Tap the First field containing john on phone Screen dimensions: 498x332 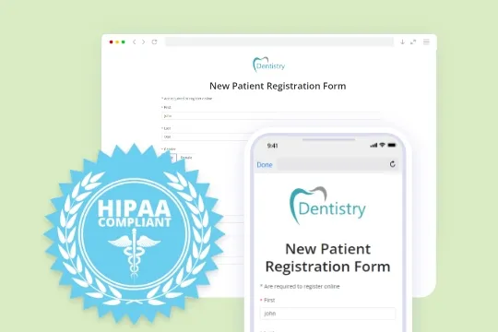327,314
